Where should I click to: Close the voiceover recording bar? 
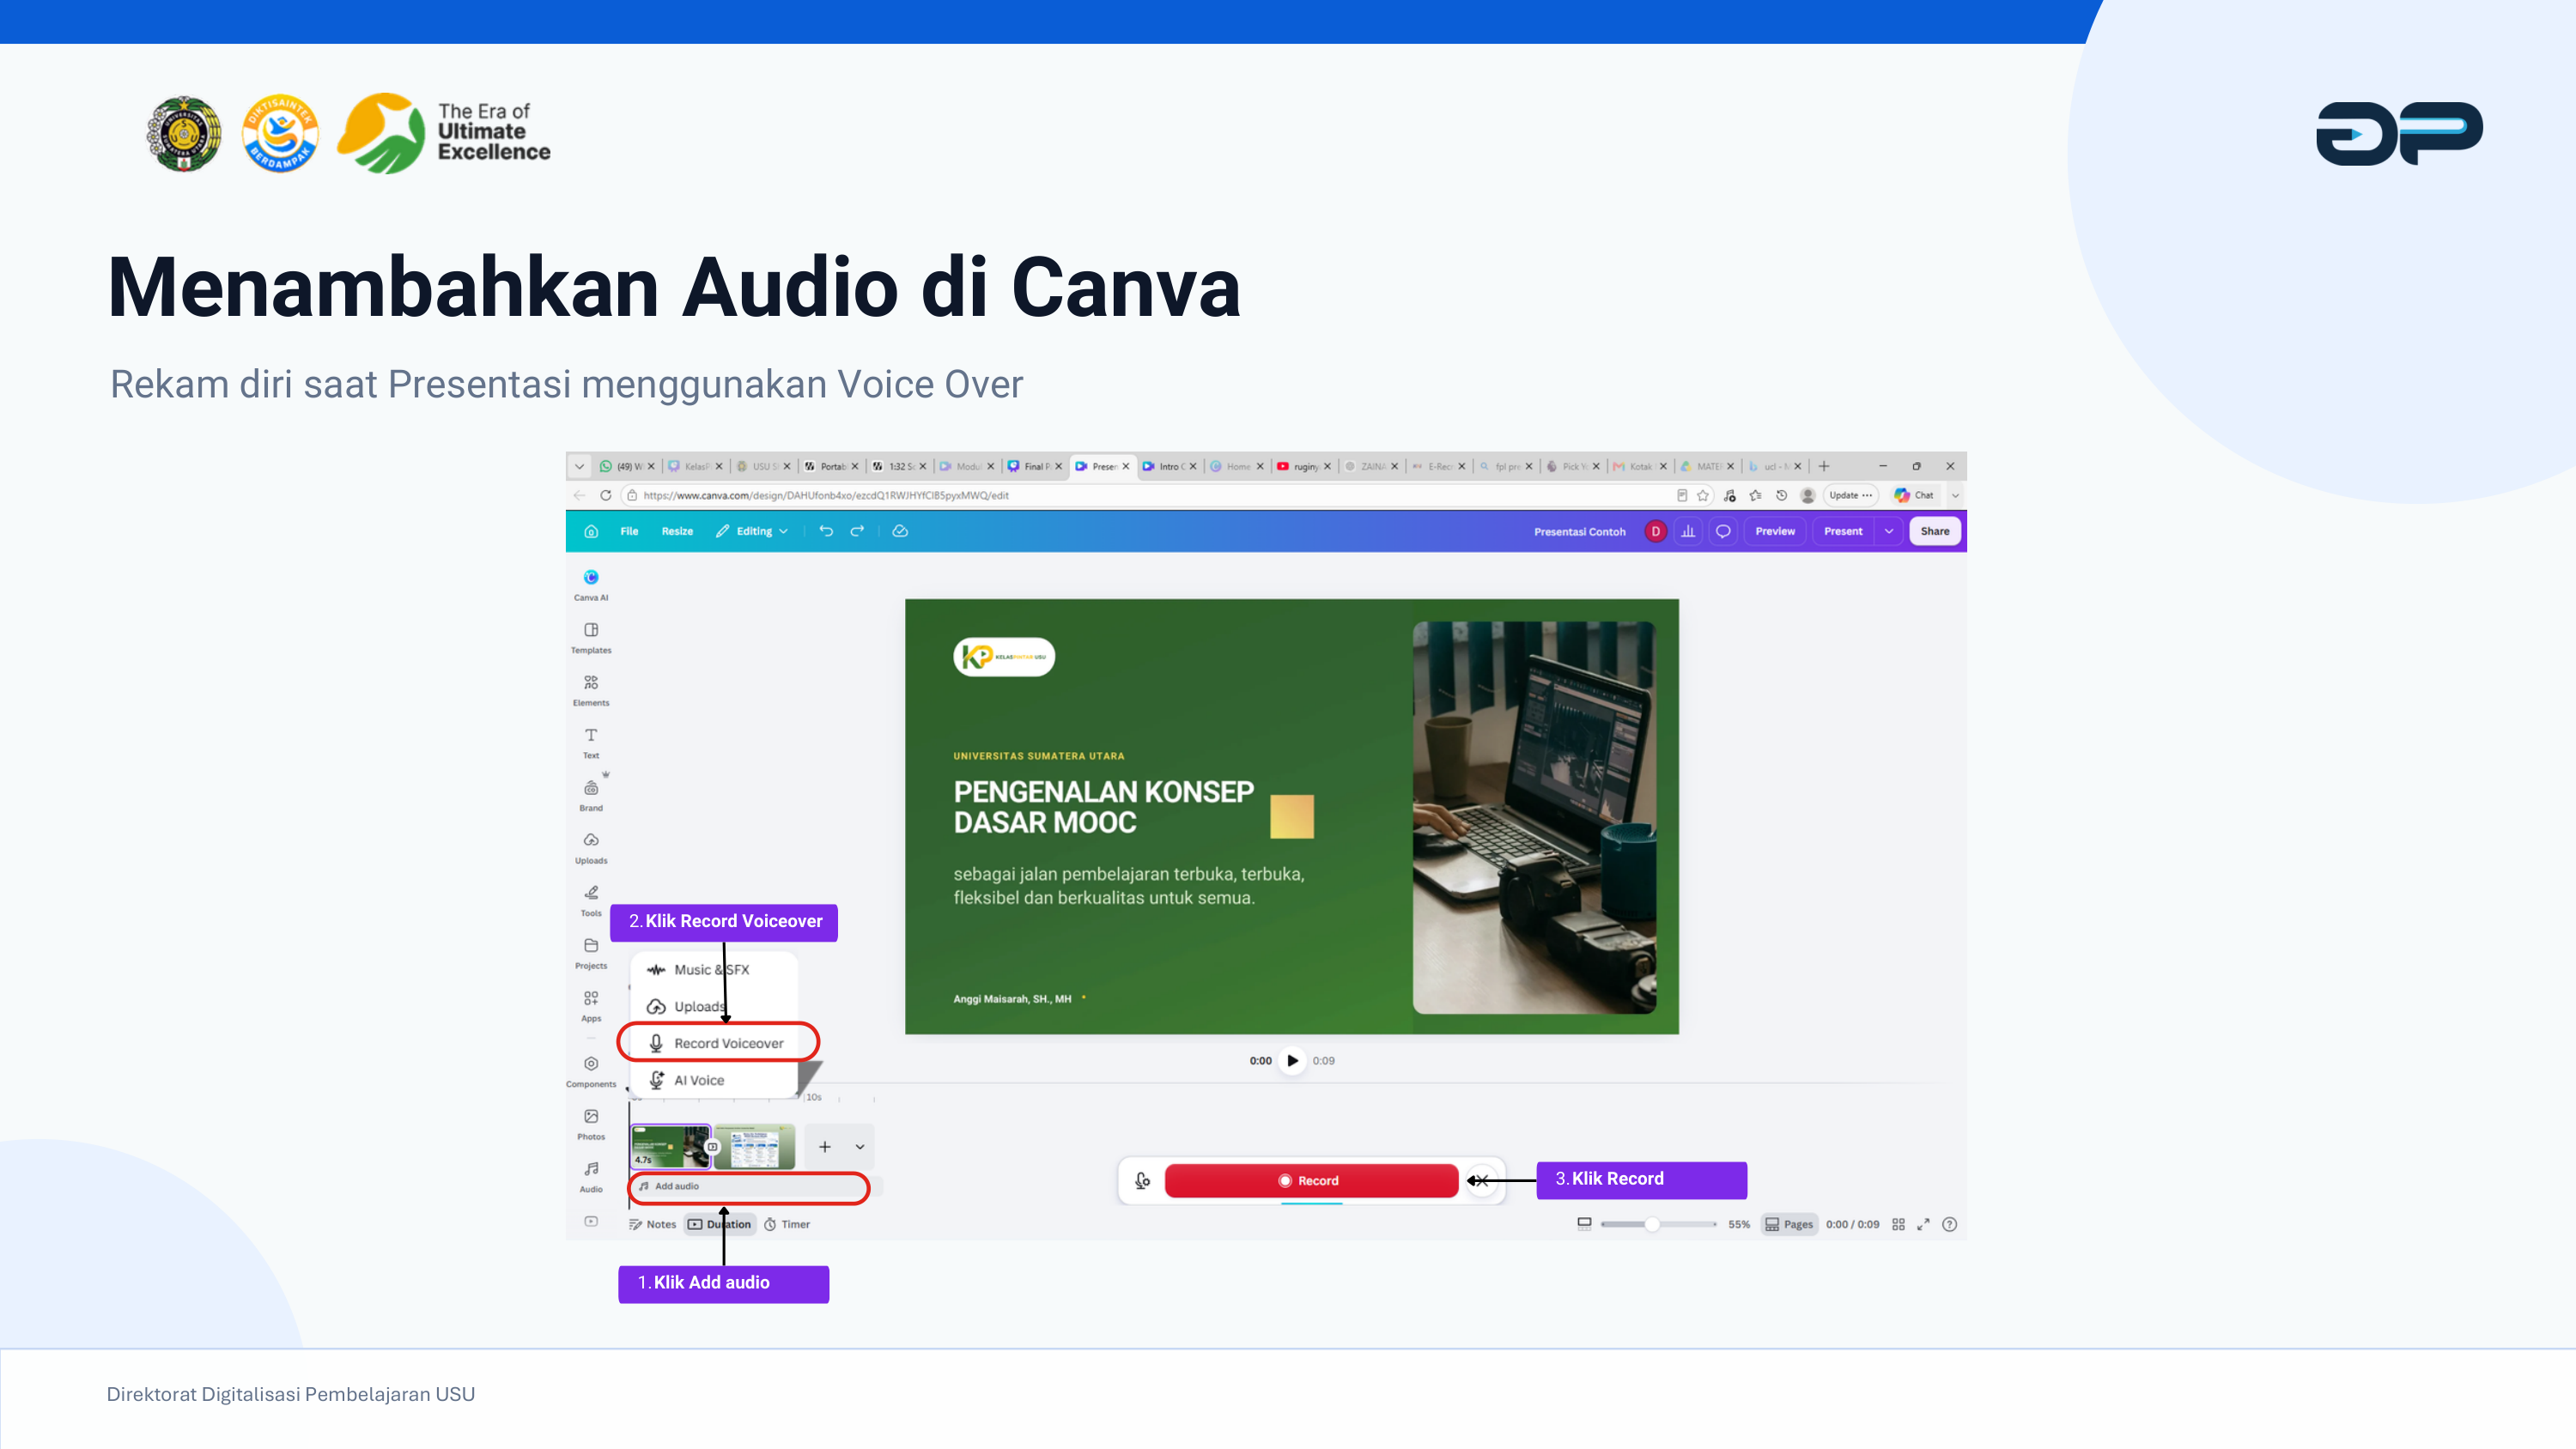point(1482,1180)
